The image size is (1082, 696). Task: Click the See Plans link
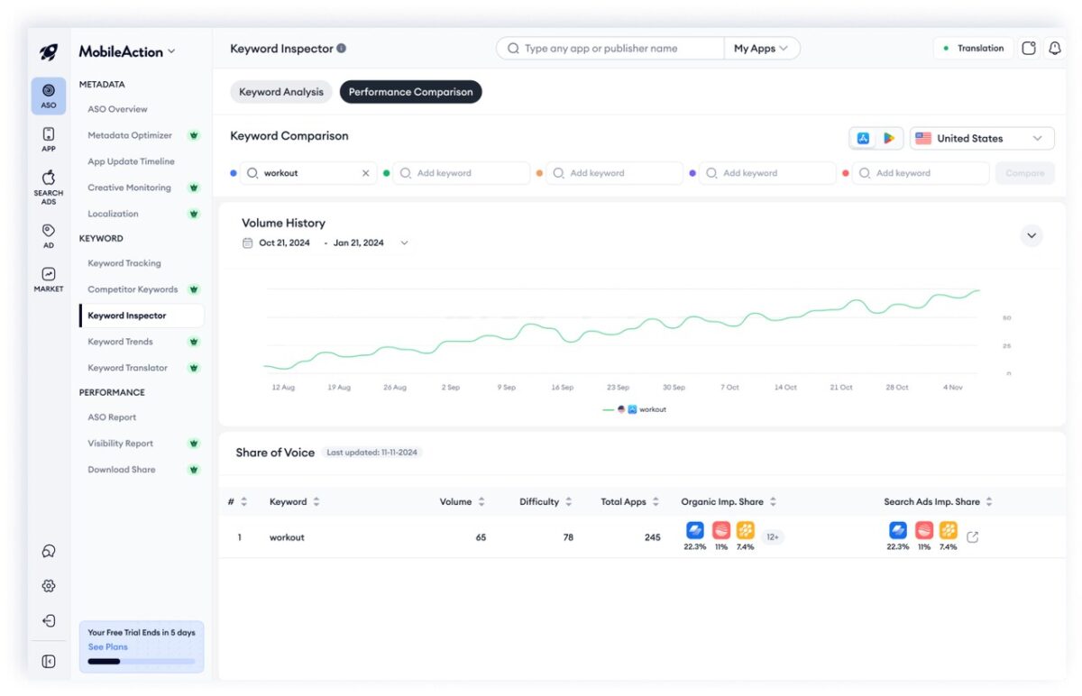coord(107,647)
